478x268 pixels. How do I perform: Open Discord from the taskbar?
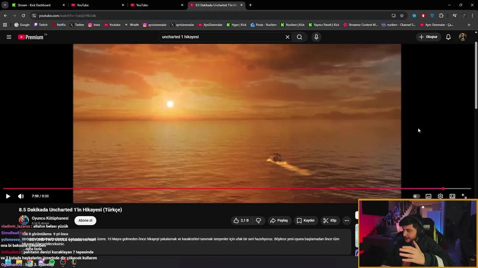tap(41, 262)
